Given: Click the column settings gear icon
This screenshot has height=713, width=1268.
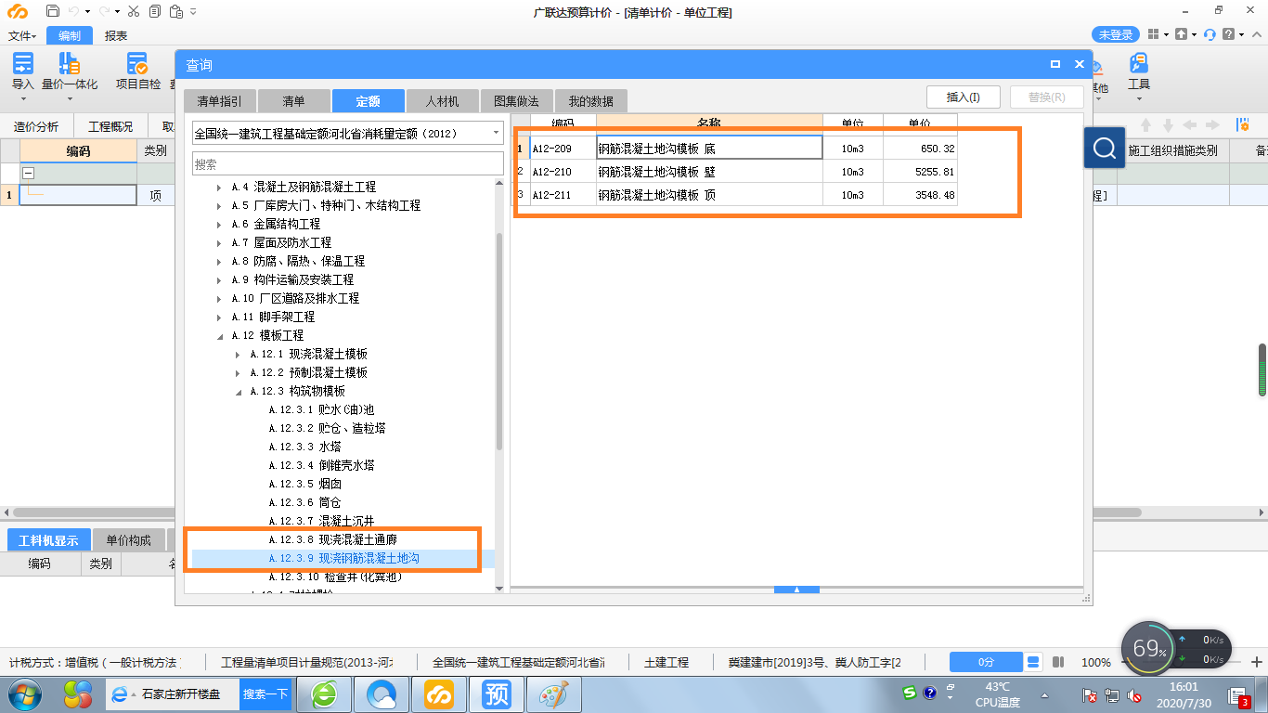Looking at the screenshot, I should [1242, 125].
